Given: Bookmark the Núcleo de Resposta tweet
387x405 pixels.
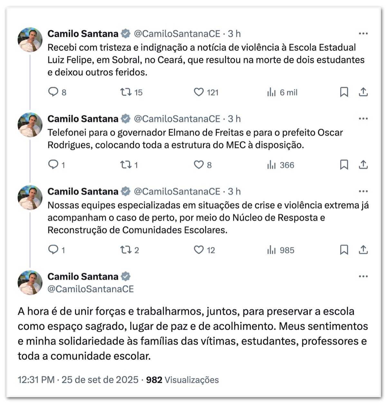Looking at the screenshot, I should [344, 250].
